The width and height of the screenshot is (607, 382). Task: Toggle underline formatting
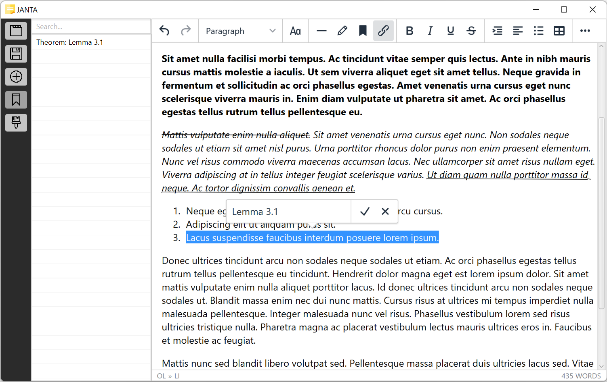(x=451, y=31)
